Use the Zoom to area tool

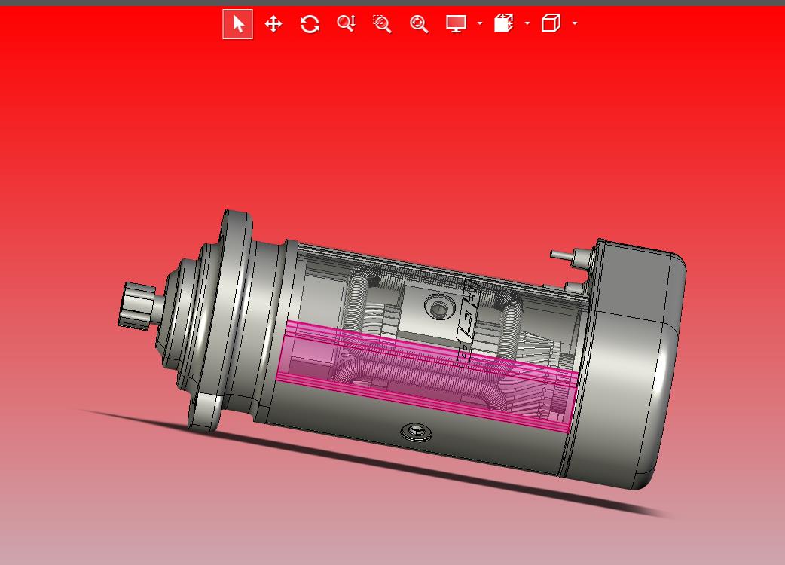click(x=383, y=23)
